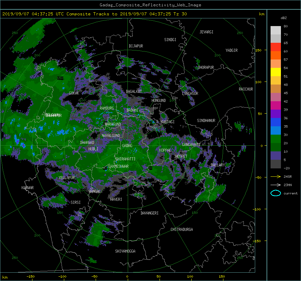The image size is (301, 281).
Task: Select the HUNGUND city label
Action: 159,101
